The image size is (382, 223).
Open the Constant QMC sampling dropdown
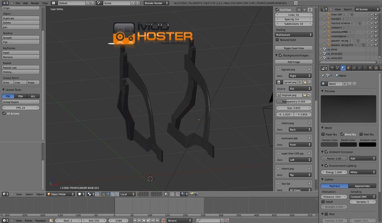click(362, 197)
